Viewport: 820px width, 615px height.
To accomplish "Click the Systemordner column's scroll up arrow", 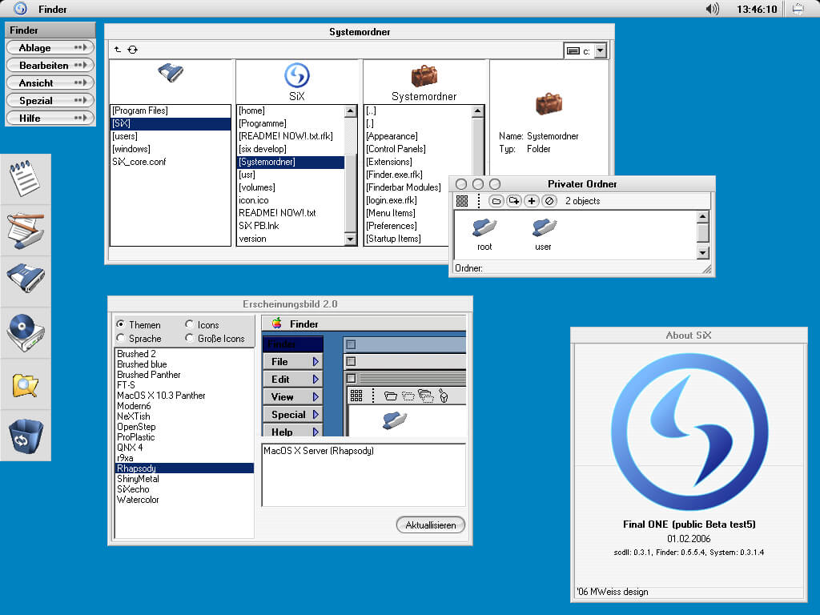I will [x=477, y=111].
